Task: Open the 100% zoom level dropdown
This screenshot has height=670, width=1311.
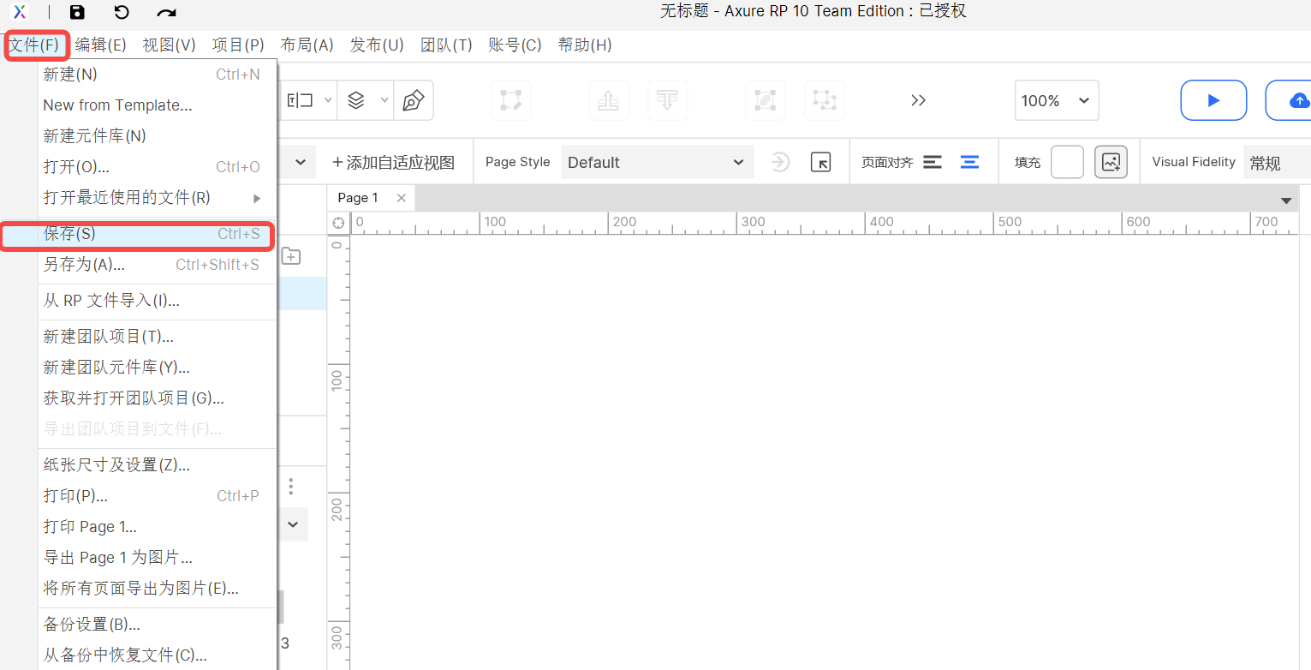Action: (x=1057, y=100)
